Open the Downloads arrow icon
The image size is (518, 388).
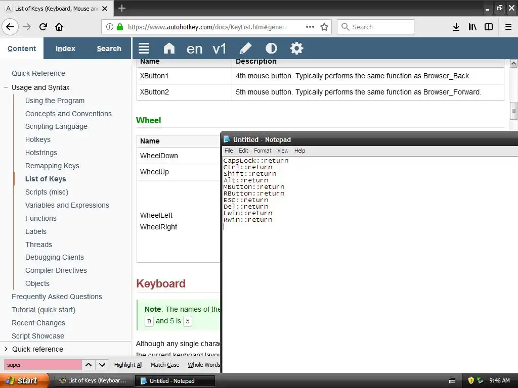tap(456, 27)
